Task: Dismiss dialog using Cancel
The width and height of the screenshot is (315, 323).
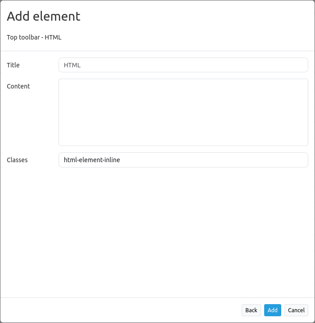Action: [296, 310]
